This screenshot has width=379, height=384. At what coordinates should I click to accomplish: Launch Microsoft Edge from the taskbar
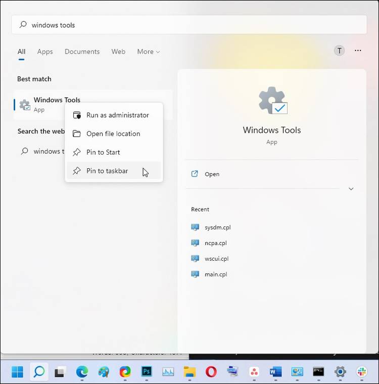(x=82, y=372)
